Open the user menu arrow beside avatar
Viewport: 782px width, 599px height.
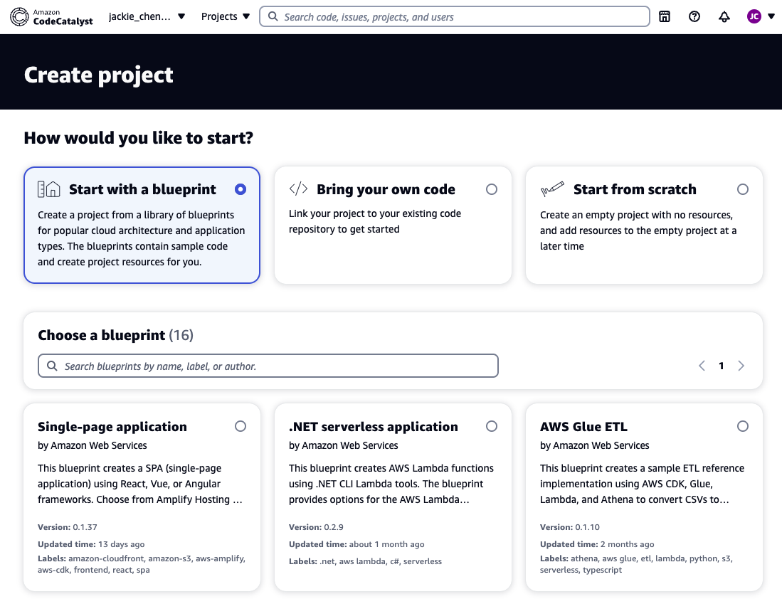pyautogui.click(x=771, y=16)
